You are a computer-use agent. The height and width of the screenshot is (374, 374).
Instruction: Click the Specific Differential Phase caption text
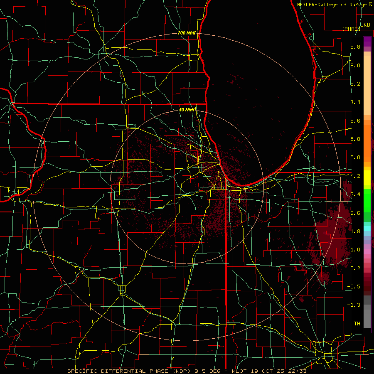click(187, 371)
